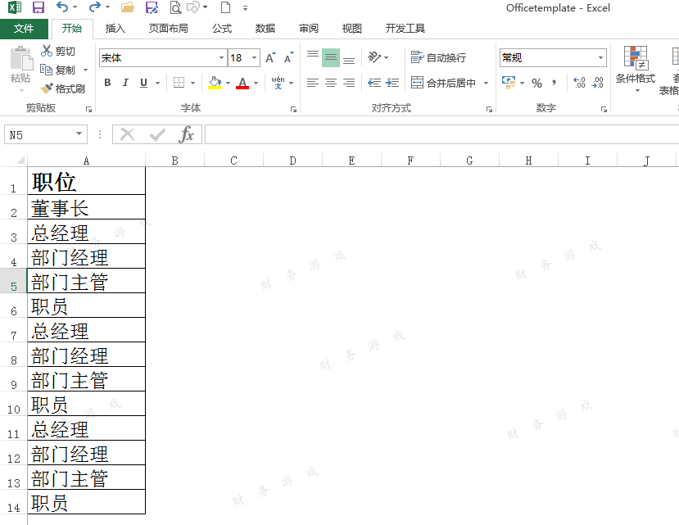679x525 pixels.
Task: Open the number format dropdown (常规)
Action: point(601,57)
